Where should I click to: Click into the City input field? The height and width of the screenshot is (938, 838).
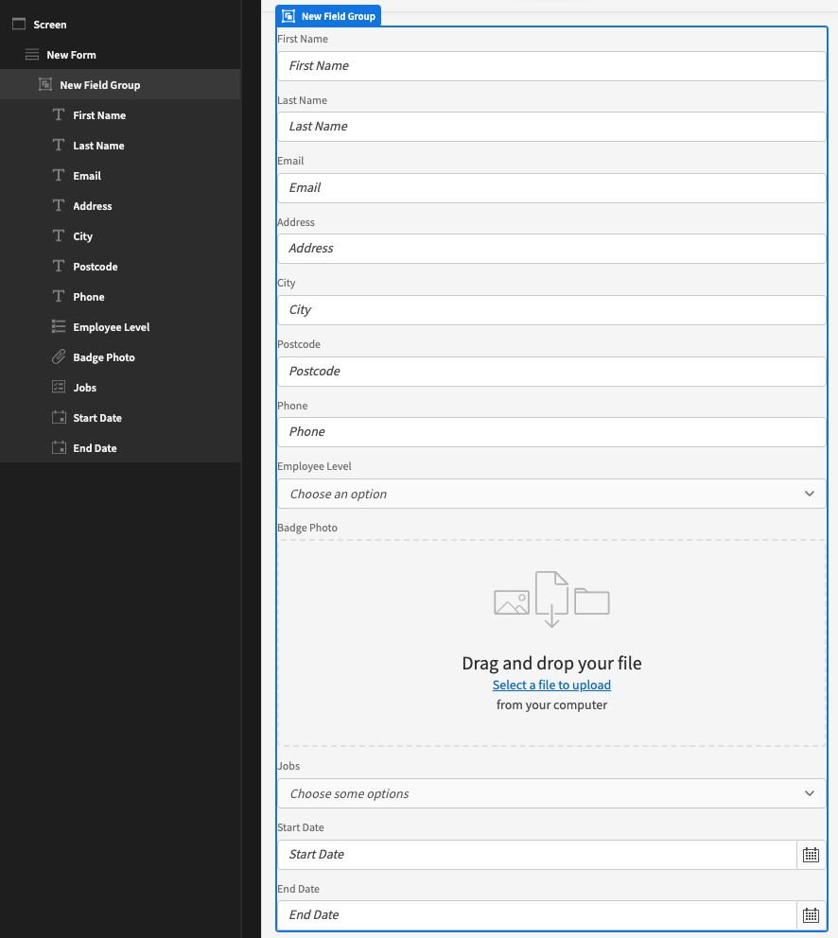(551, 310)
